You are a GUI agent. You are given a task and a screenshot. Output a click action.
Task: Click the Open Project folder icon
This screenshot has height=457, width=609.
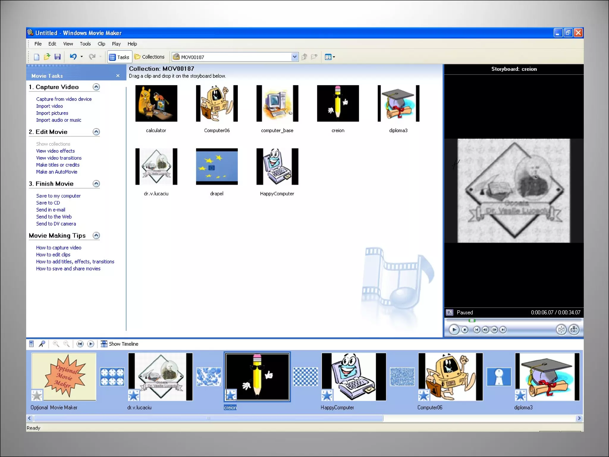pos(47,57)
